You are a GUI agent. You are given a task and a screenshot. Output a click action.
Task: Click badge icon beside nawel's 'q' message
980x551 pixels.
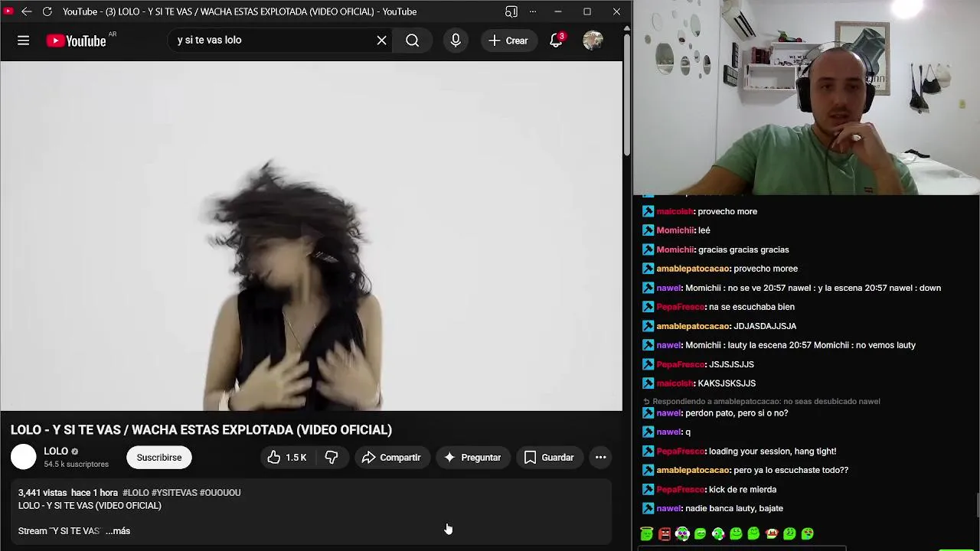pos(648,432)
